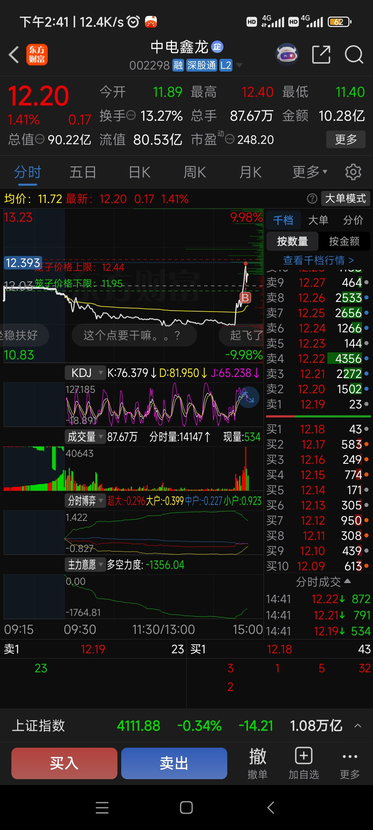This screenshot has width=373, height=830.
Task: Tap the chart expand icon in KDJ panel
Action: [249, 397]
